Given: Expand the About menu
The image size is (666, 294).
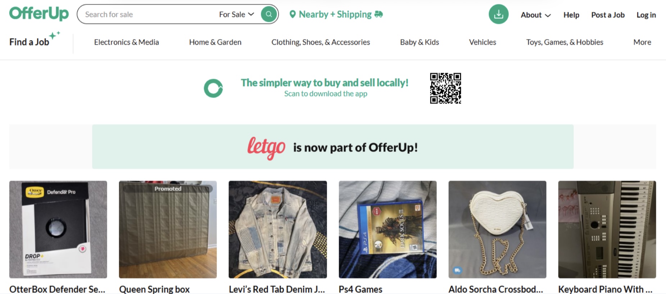Looking at the screenshot, I should (x=535, y=15).
